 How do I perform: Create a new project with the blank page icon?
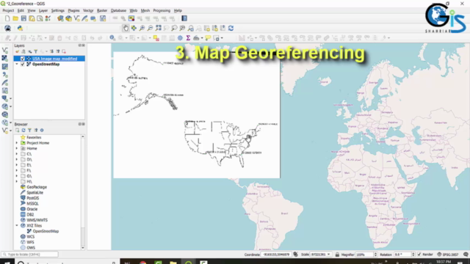(7, 18)
